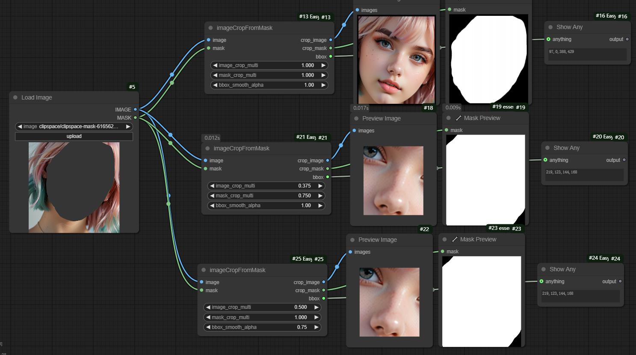Click the title dot of Show Any #16
The height and width of the screenshot is (355, 636).
tap(550, 27)
